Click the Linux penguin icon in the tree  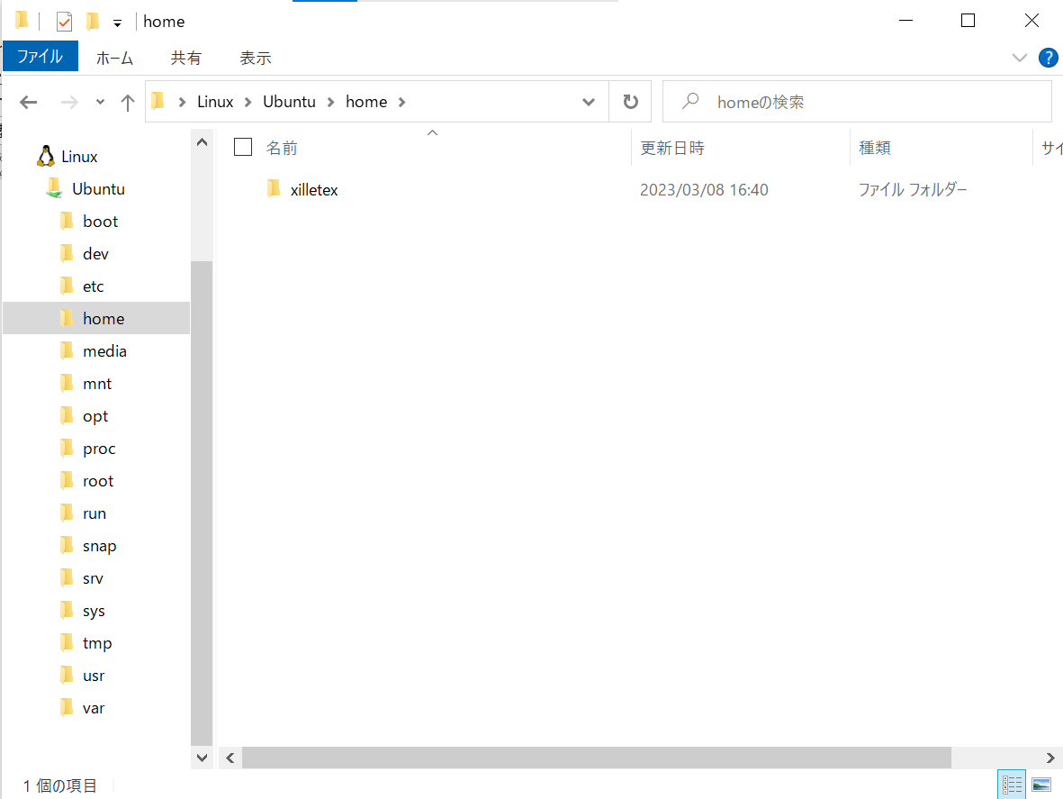pyautogui.click(x=46, y=156)
